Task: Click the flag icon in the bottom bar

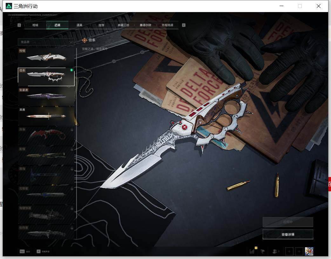Action: tap(263, 251)
